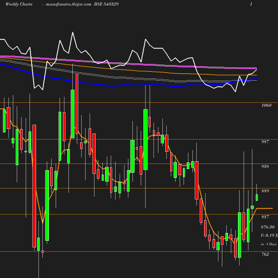Click the 889 price axis label
Image resolution: width=278 pixels, height=278 pixels.
tap(265, 191)
